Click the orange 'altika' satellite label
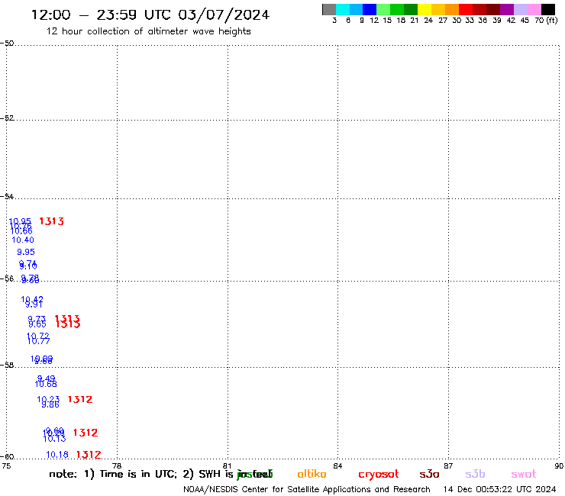Viewport: 565px width, 496px height. pyautogui.click(x=312, y=474)
